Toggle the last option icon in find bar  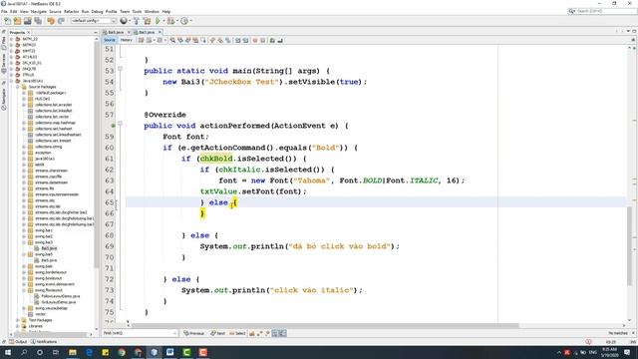click(283, 333)
